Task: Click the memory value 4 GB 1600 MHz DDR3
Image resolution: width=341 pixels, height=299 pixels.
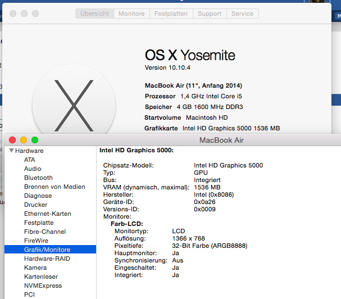Action: 210,107
